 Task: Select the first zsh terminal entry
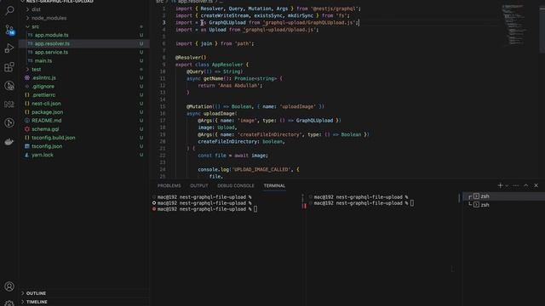click(504, 196)
